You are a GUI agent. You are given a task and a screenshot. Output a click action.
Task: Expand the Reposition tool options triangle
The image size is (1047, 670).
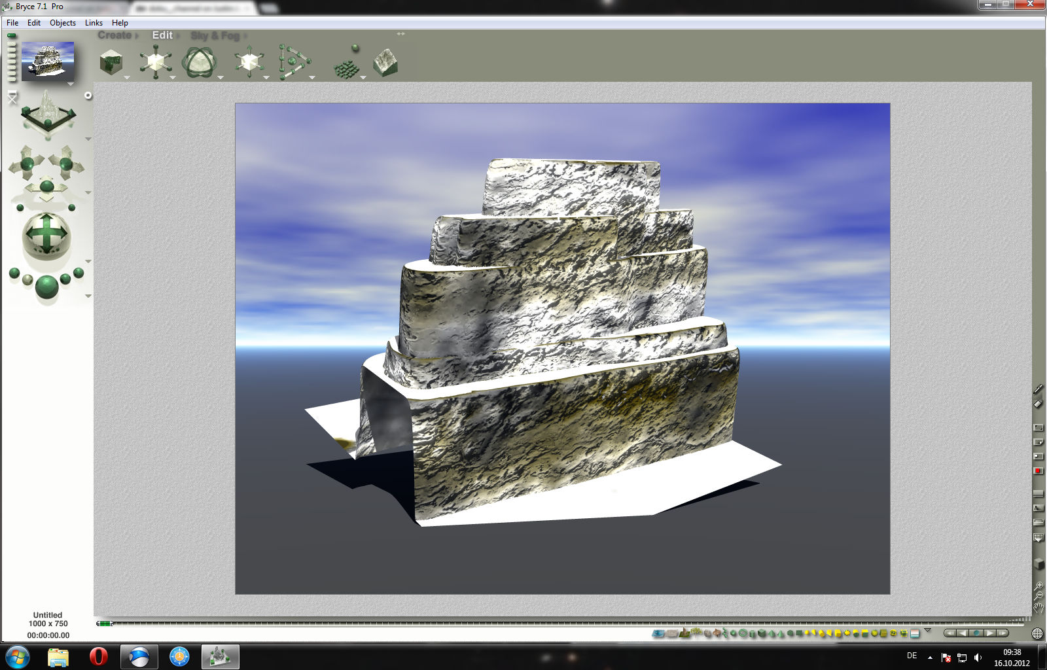(x=266, y=78)
